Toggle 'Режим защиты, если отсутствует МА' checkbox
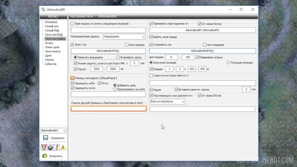 click(x=75, y=63)
